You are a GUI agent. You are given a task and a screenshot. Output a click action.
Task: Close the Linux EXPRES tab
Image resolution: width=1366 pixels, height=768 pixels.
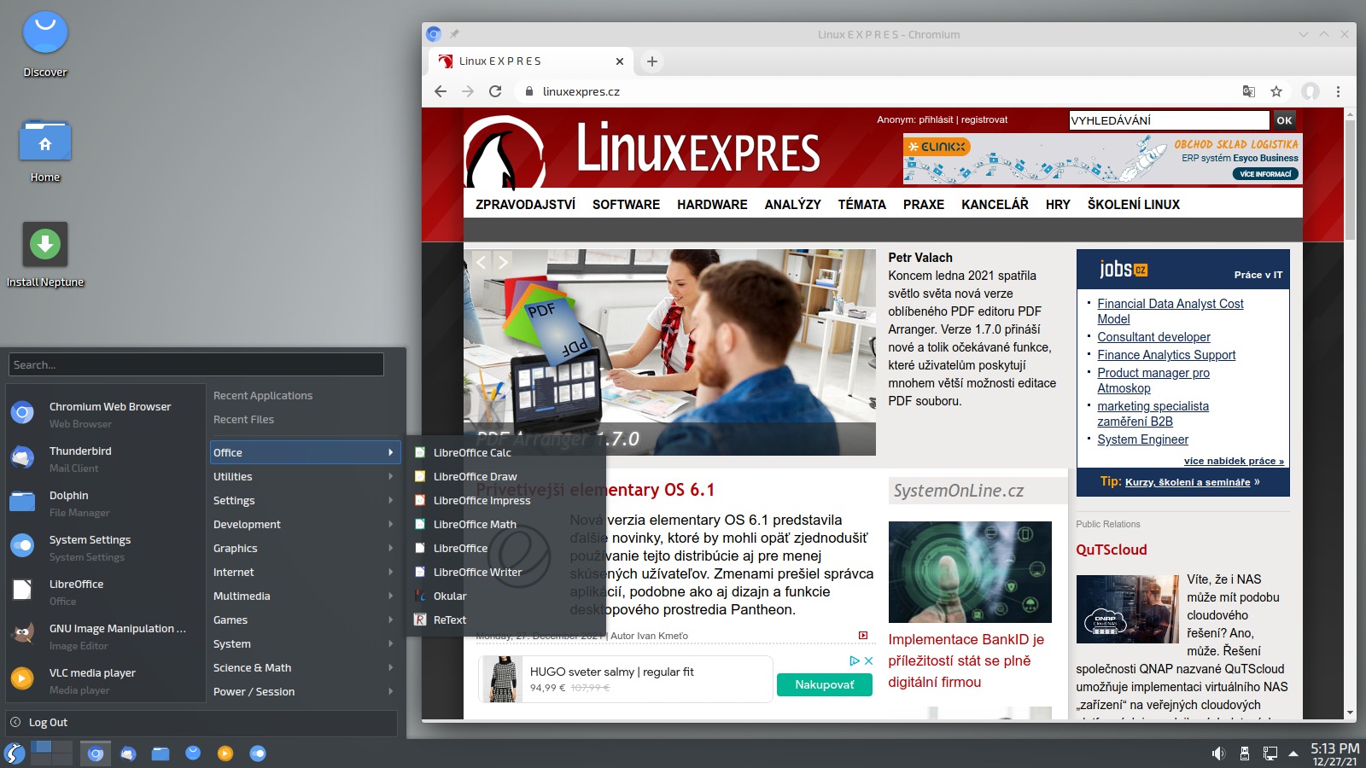coord(620,61)
